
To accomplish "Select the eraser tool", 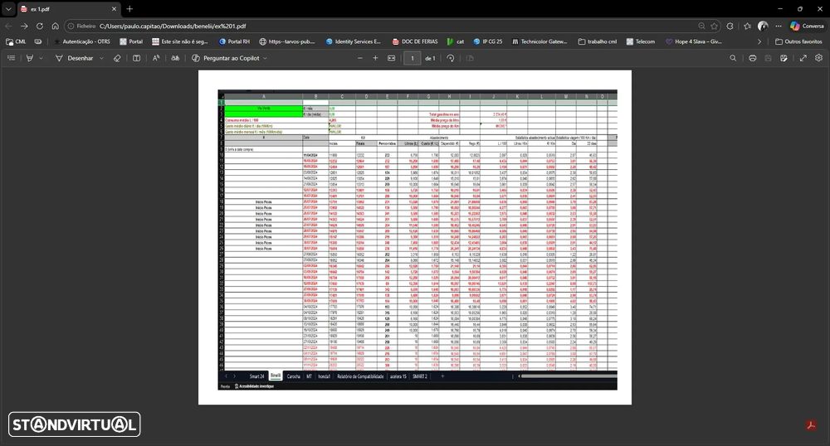I will point(117,58).
